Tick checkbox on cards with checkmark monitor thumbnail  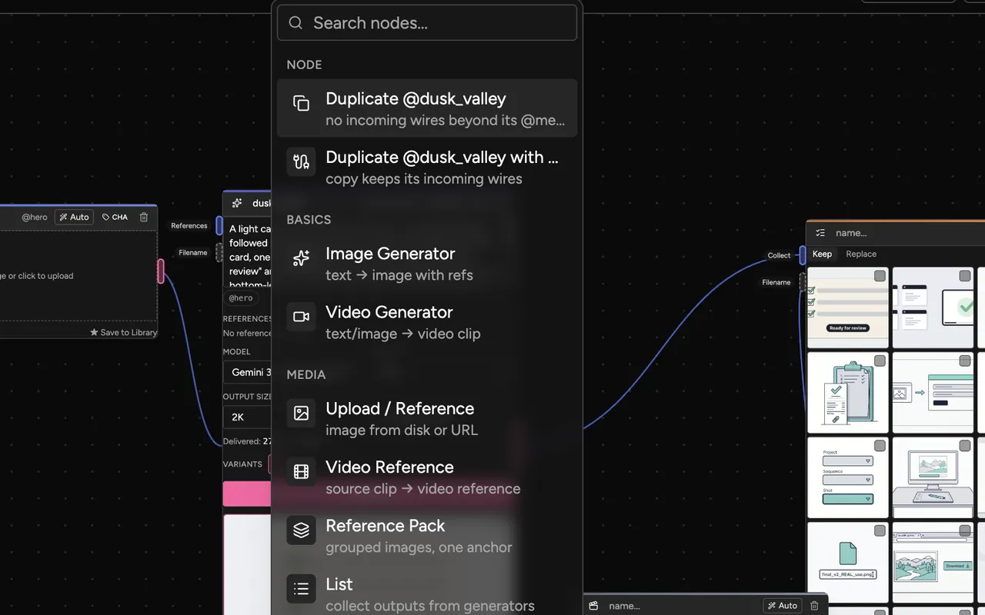964,276
